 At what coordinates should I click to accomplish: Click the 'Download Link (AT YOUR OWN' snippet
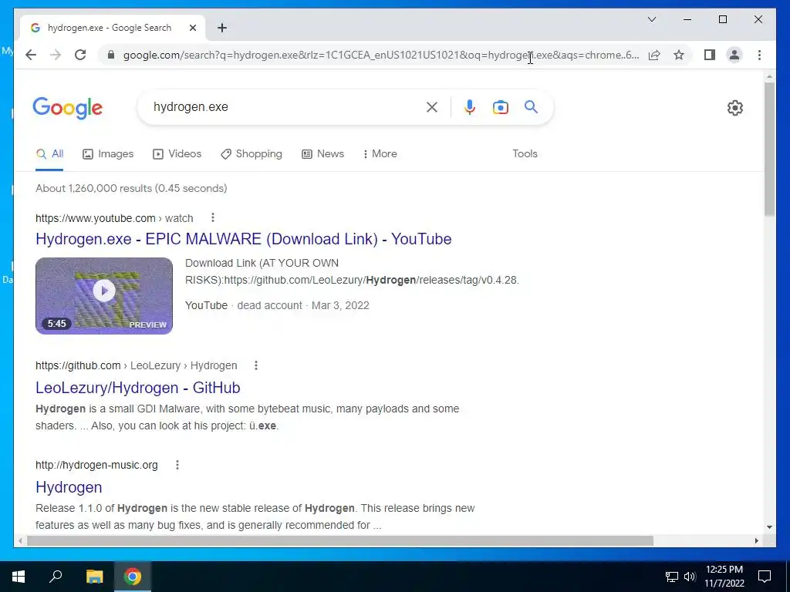[352, 271]
